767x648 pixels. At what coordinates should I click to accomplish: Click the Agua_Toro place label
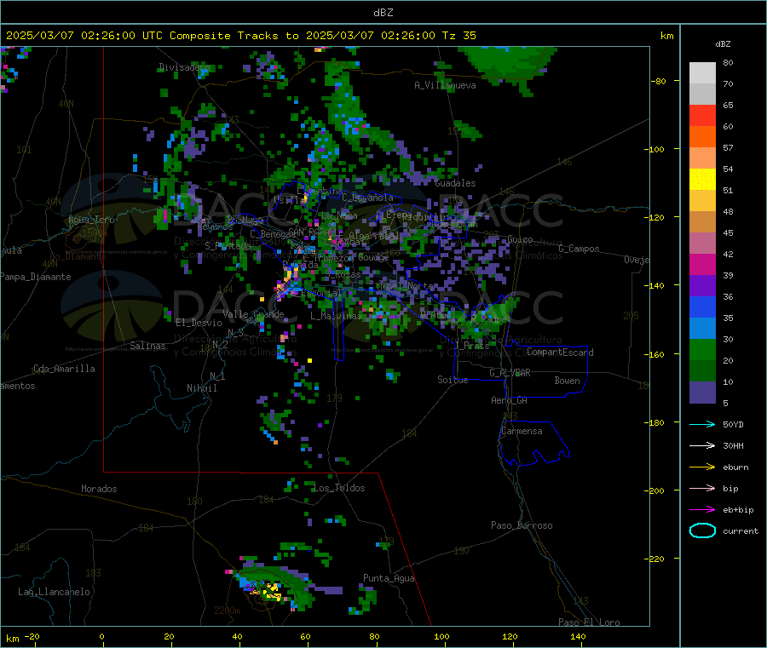click(x=91, y=220)
